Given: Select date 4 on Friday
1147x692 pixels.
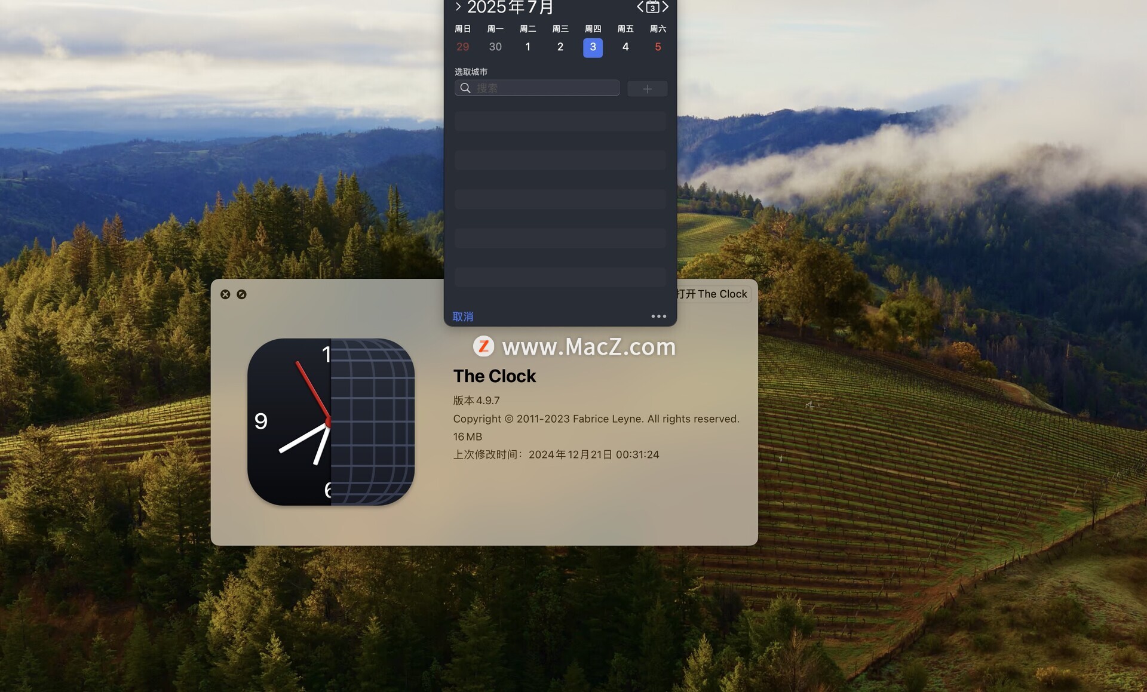Looking at the screenshot, I should coord(625,47).
